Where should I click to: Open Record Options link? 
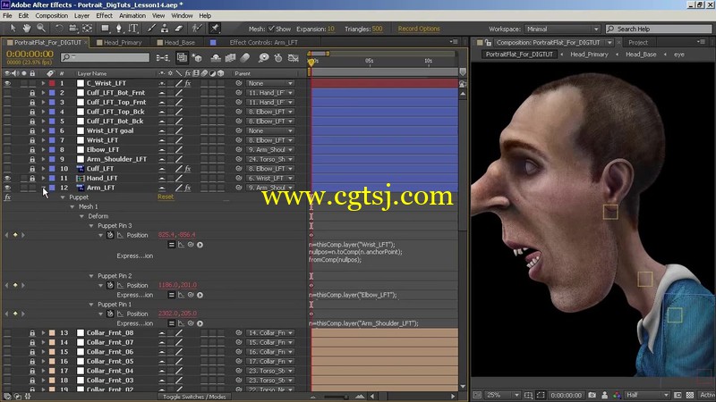(x=419, y=29)
